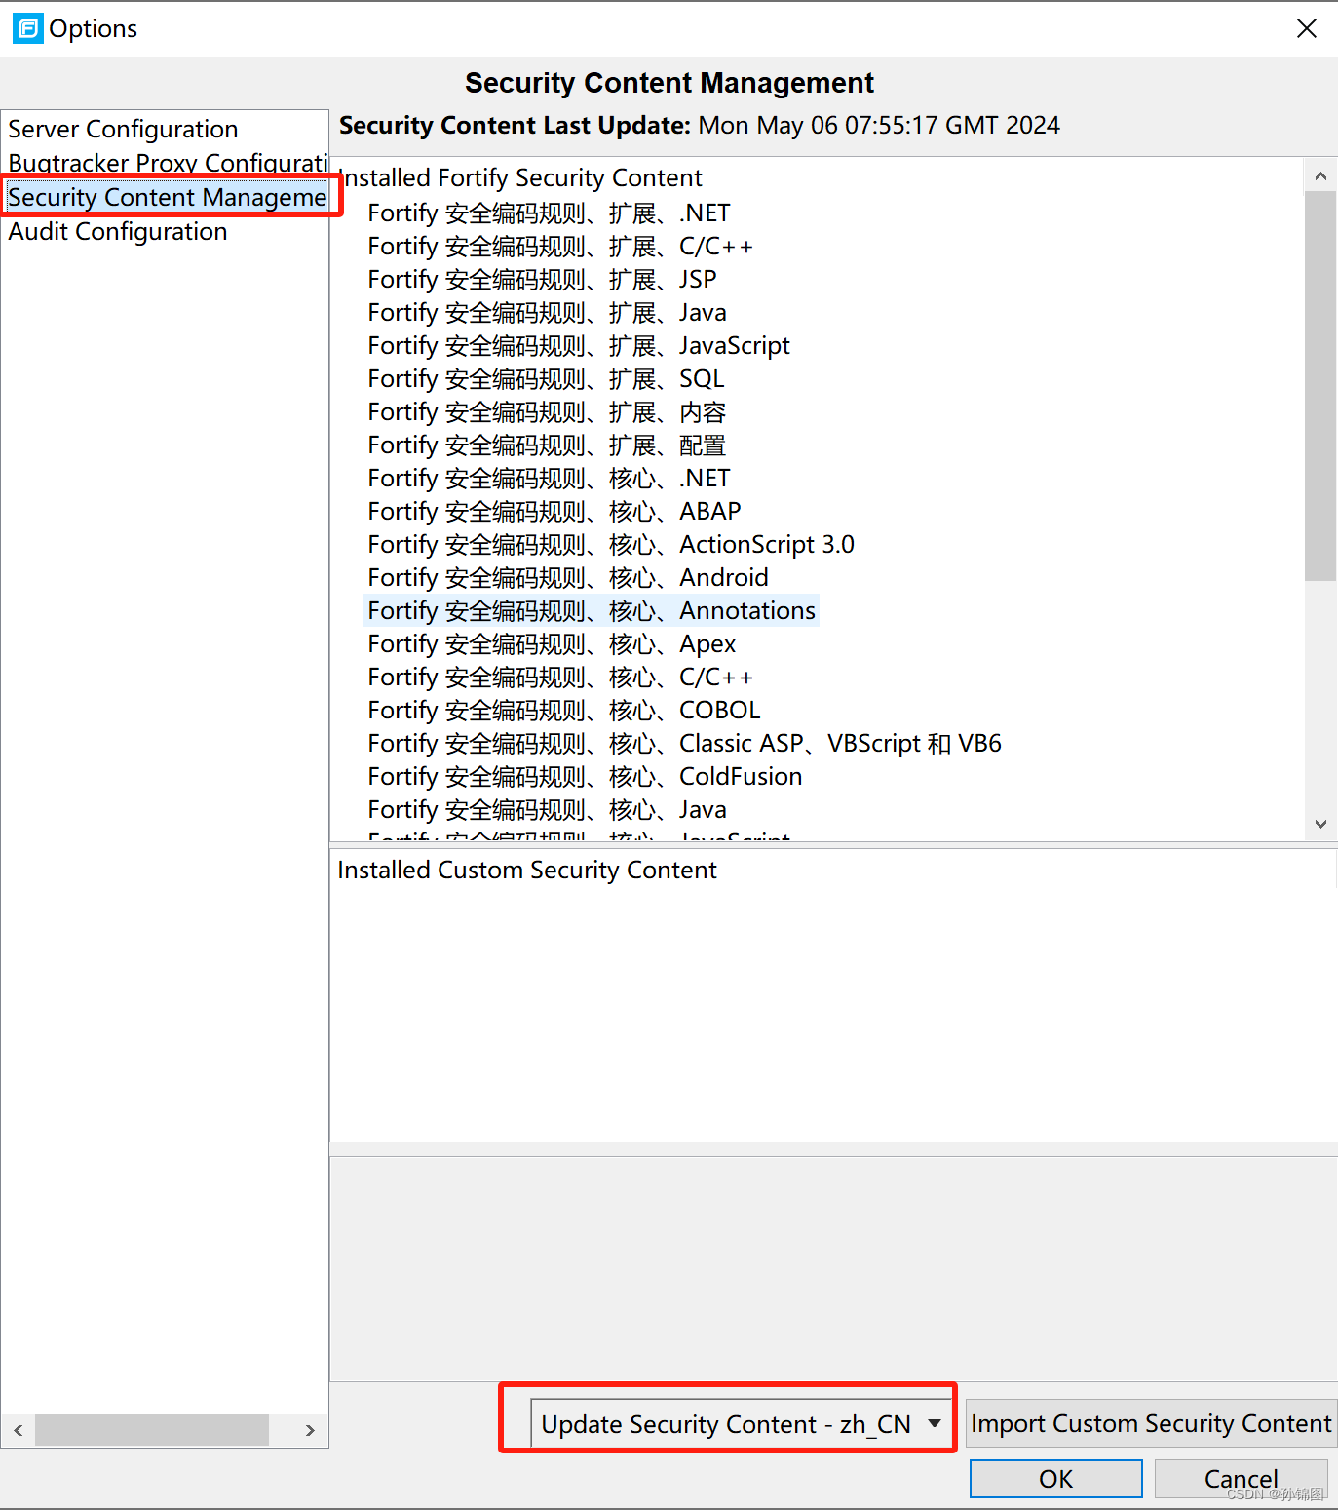Image resolution: width=1338 pixels, height=1510 pixels.
Task: Select the '扩展、内容' rule row
Action: [547, 411]
